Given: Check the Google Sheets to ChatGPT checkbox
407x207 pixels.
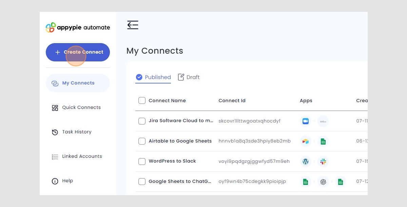Looking at the screenshot, I should [142, 182].
